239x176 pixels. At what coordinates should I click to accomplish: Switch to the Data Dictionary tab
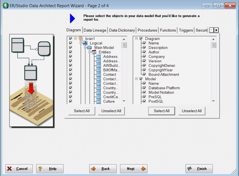tap(122, 30)
